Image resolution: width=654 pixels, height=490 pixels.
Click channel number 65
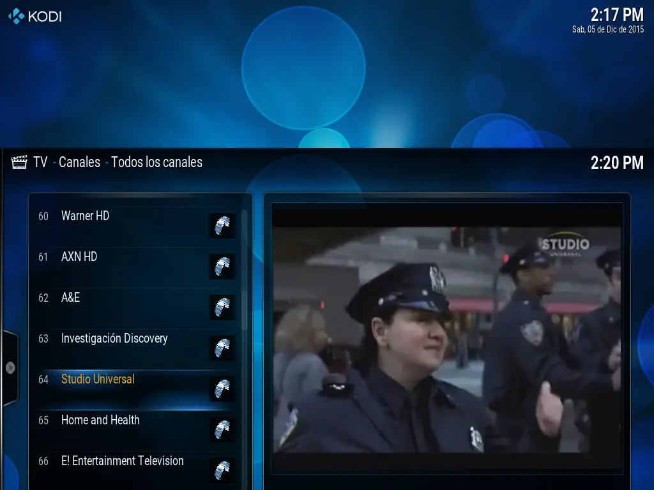tap(43, 420)
